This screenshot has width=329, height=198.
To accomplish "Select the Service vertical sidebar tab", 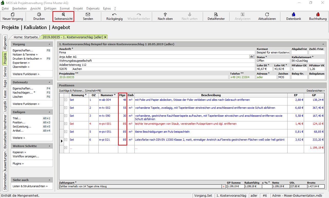I will [5, 72].
